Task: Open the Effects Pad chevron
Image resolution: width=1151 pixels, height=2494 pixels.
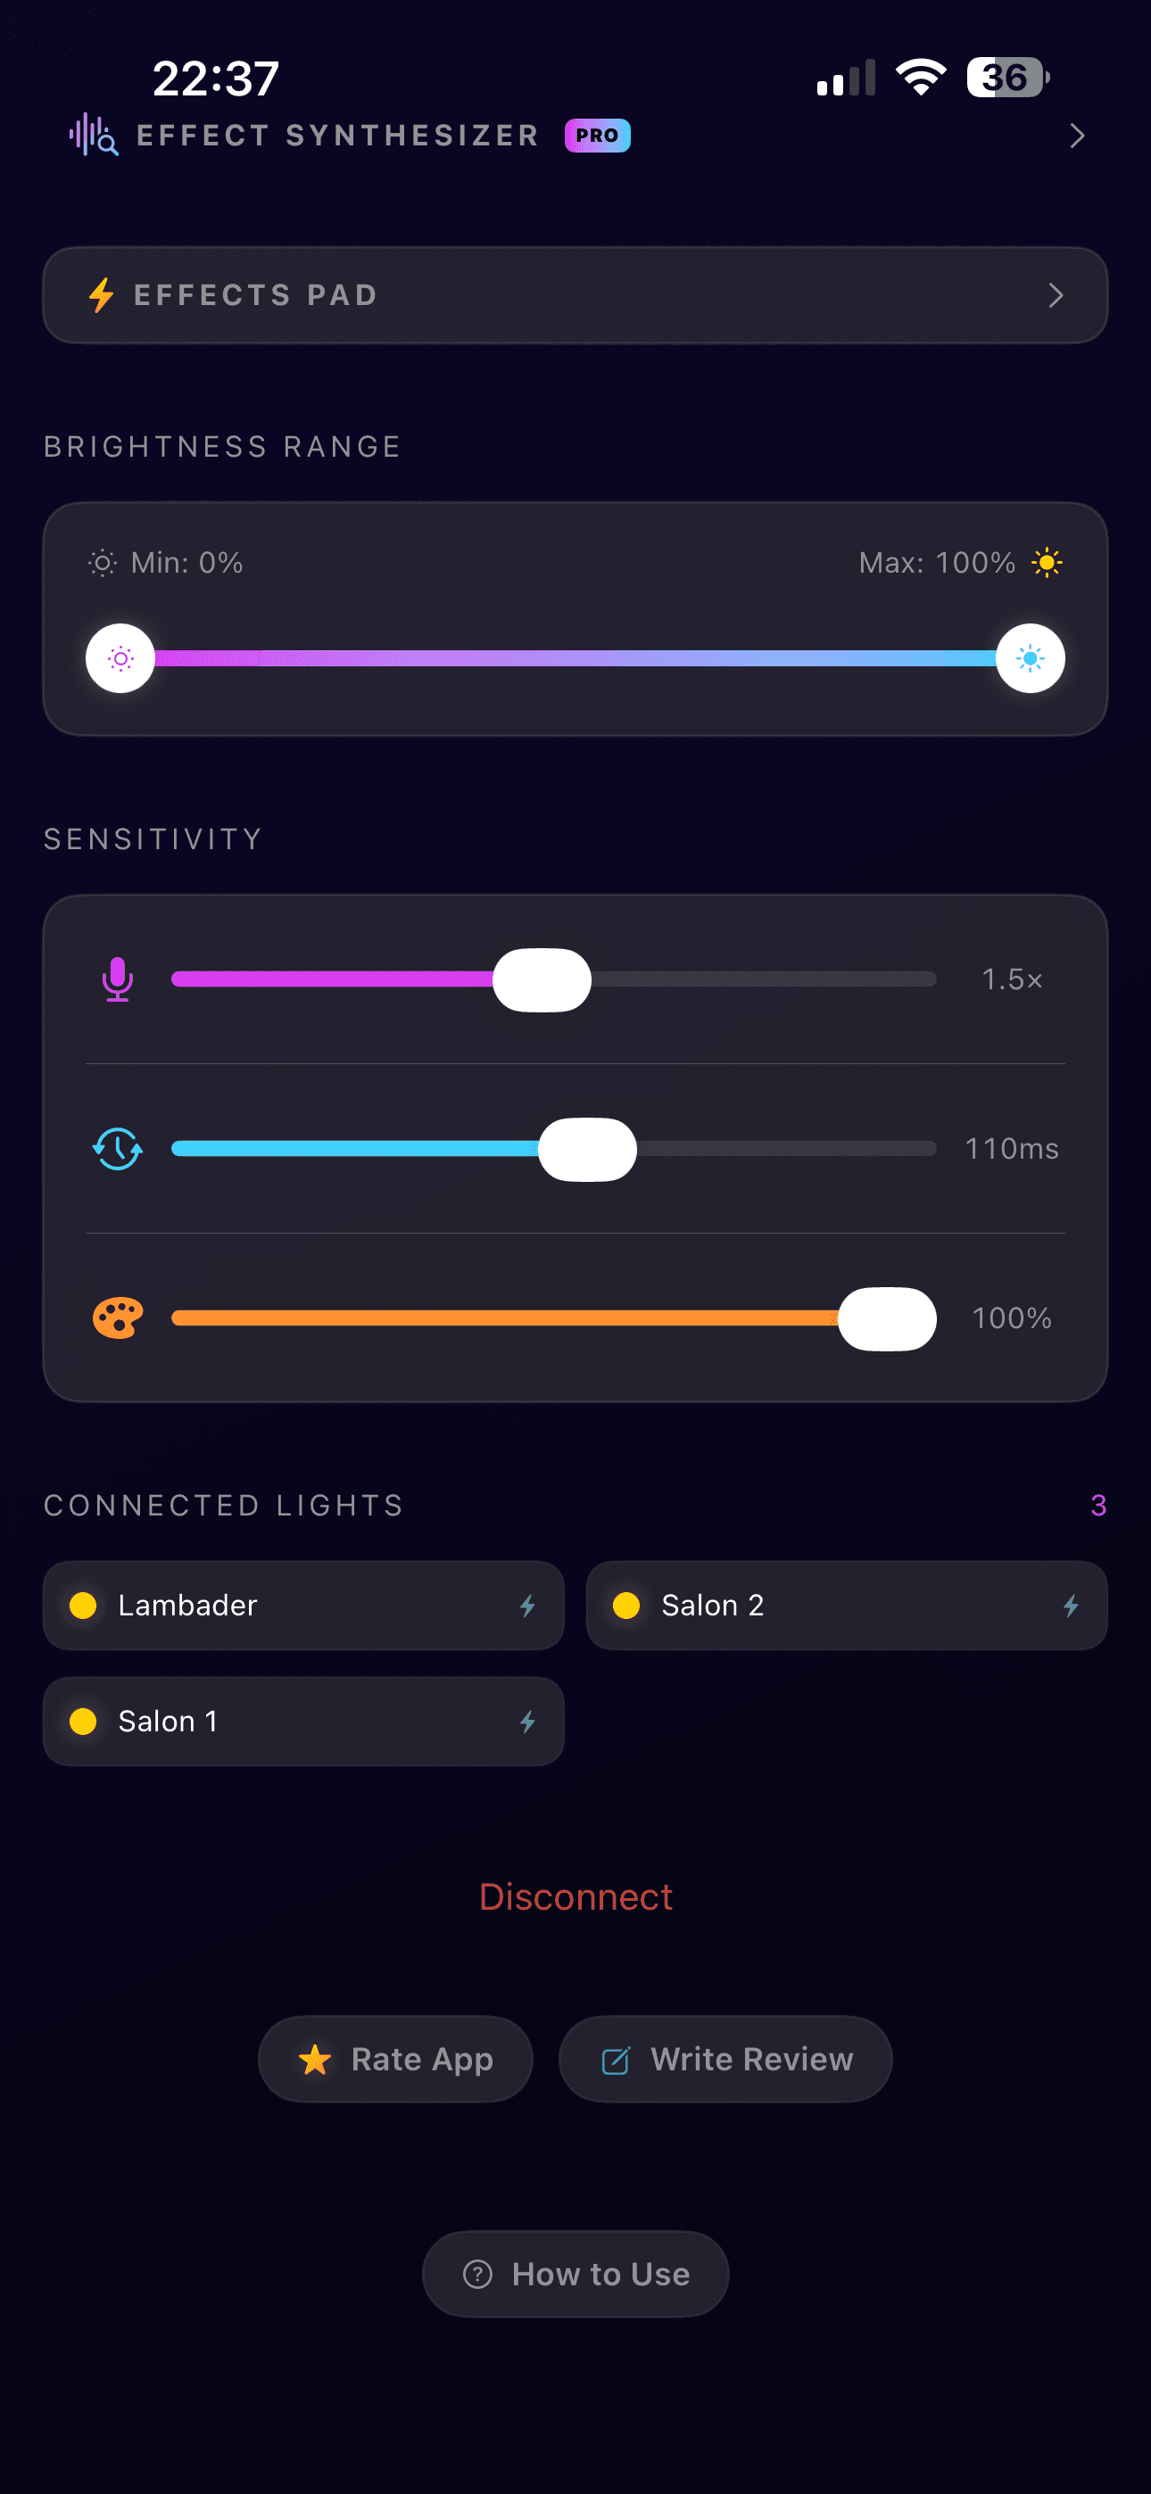Action: [1055, 295]
